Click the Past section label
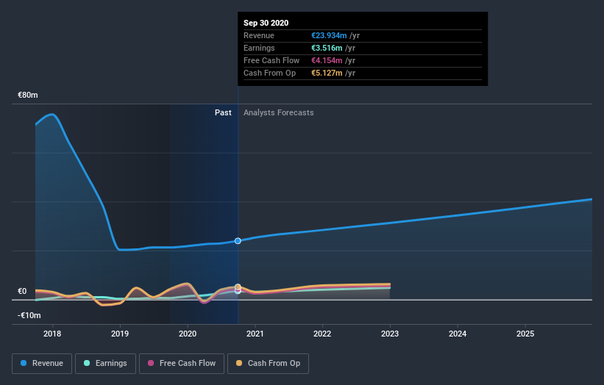The width and height of the screenshot is (604, 385). tap(223, 112)
